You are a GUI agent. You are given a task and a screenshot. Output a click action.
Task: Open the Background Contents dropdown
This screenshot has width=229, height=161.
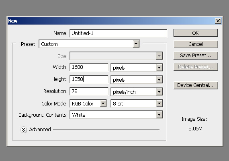[x=116, y=115]
